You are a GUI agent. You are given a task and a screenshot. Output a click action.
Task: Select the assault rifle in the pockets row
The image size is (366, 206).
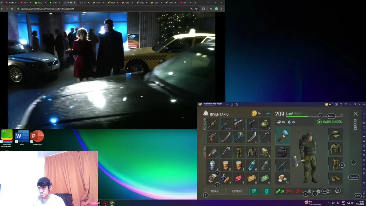pos(226,124)
